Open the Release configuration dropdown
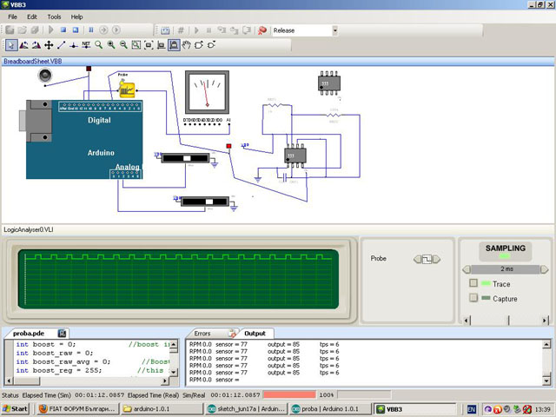This screenshot has height=417, width=556. (x=334, y=30)
